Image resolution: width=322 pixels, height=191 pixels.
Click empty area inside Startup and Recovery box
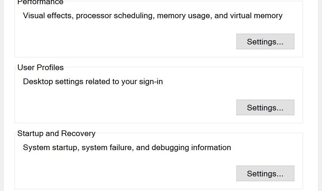tap(119, 172)
